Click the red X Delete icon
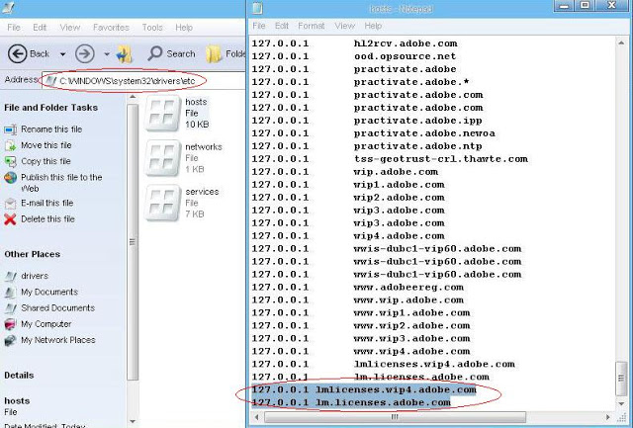The width and height of the screenshot is (633, 428). [10, 219]
